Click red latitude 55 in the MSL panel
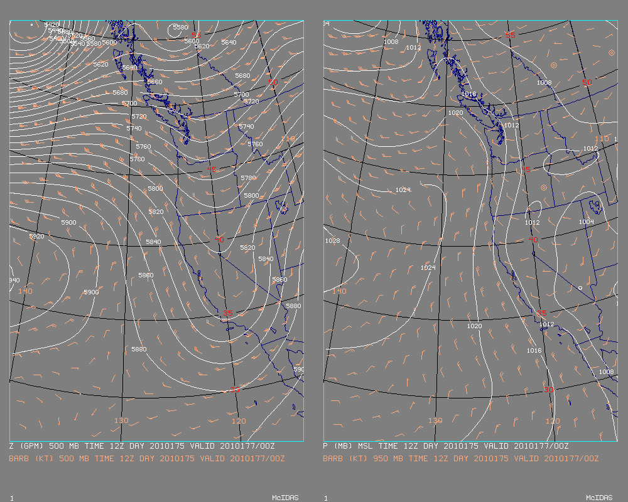 coord(510,35)
